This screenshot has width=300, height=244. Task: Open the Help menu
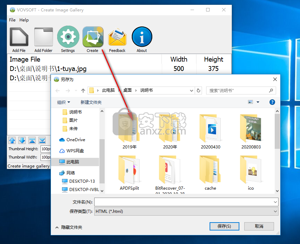pyautogui.click(x=24, y=20)
